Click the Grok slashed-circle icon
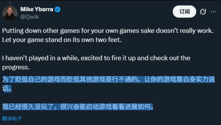 click(x=203, y=12)
